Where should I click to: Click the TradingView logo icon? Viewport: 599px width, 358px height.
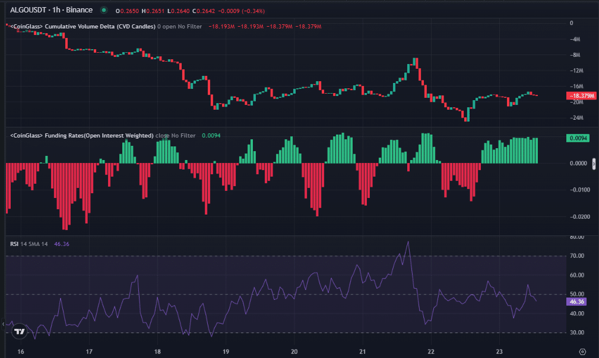[x=19, y=331]
